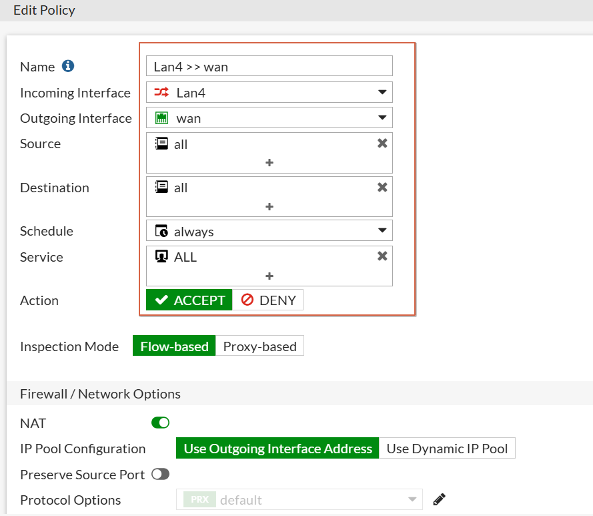Open the Schedule dropdown

pyautogui.click(x=269, y=230)
